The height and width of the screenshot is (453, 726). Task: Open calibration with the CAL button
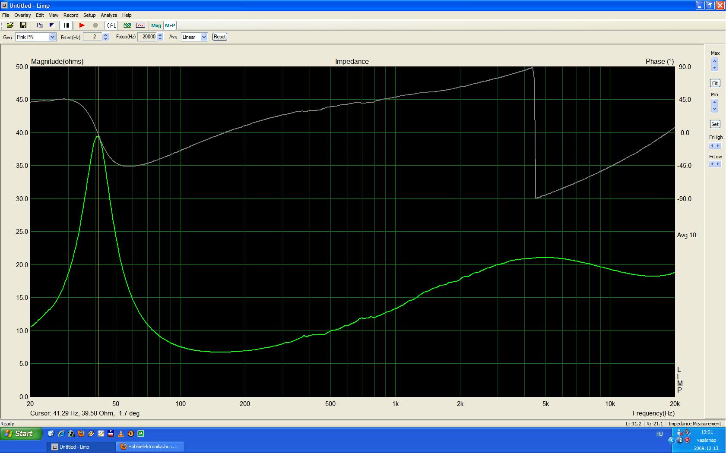[x=111, y=25]
